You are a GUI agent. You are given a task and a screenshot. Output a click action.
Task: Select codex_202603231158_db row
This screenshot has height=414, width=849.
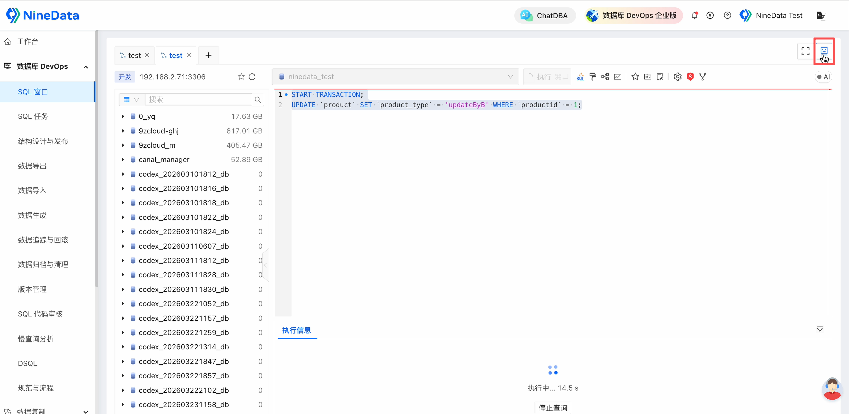tap(192, 404)
